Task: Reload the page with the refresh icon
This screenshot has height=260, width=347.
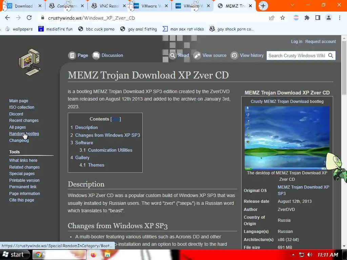Action: (x=29, y=18)
